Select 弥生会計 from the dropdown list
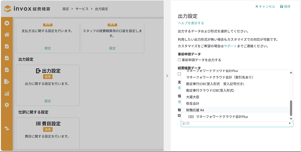The image size is (301, 152). coord(193,103)
